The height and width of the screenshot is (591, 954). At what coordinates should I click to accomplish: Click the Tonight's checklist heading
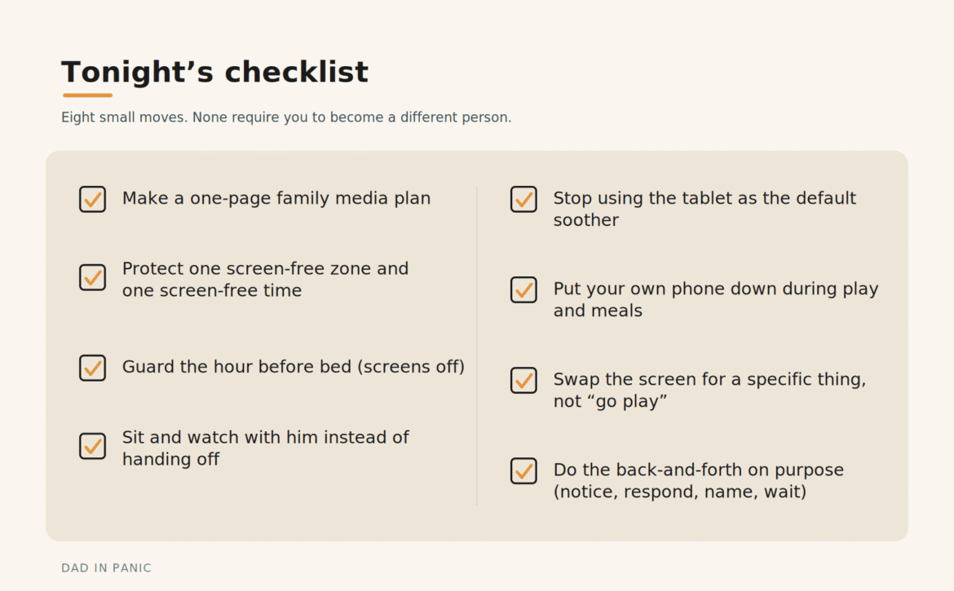(214, 73)
